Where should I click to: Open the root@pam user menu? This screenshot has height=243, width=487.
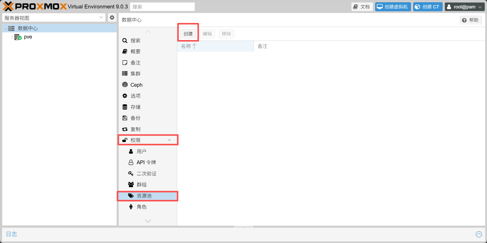point(464,7)
